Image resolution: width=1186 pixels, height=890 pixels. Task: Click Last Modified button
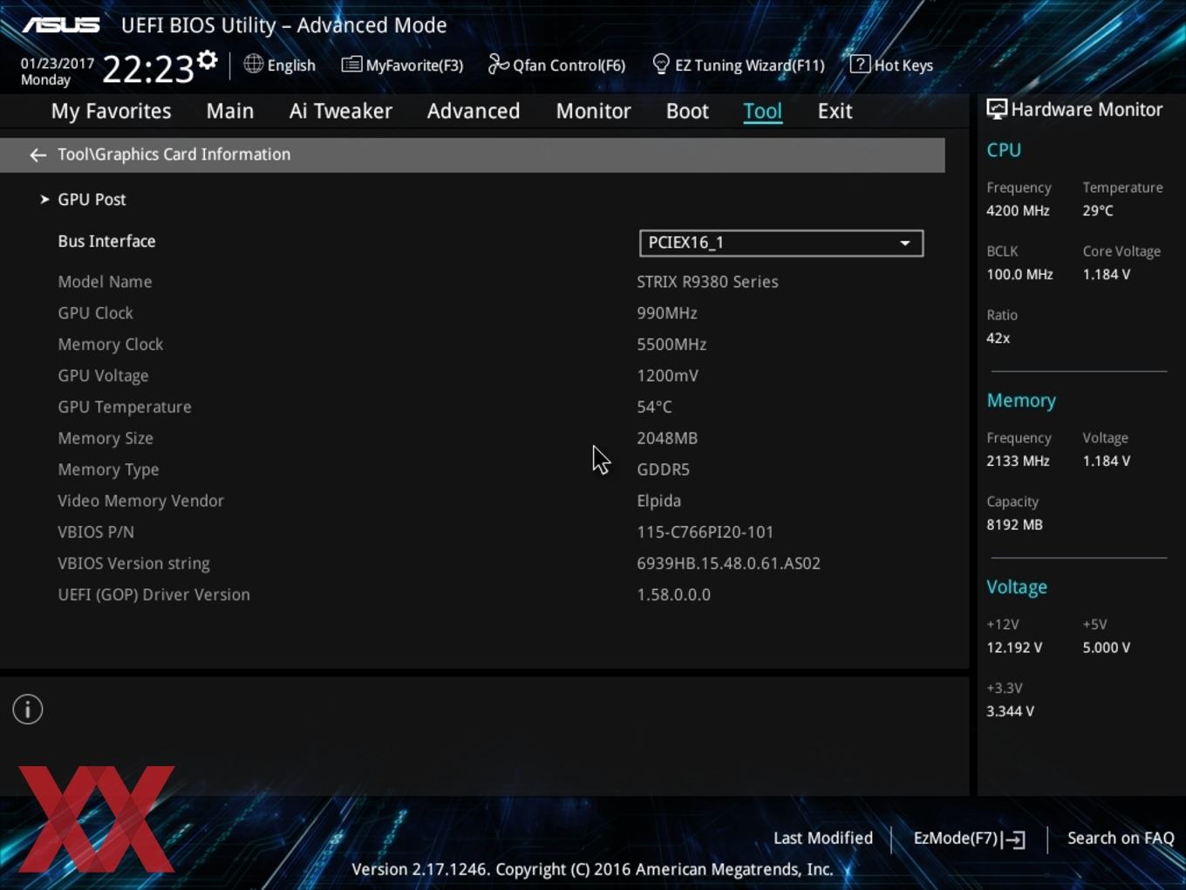pos(823,839)
